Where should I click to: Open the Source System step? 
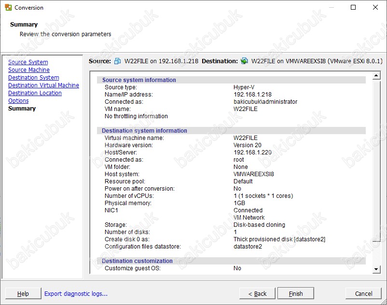pos(28,62)
